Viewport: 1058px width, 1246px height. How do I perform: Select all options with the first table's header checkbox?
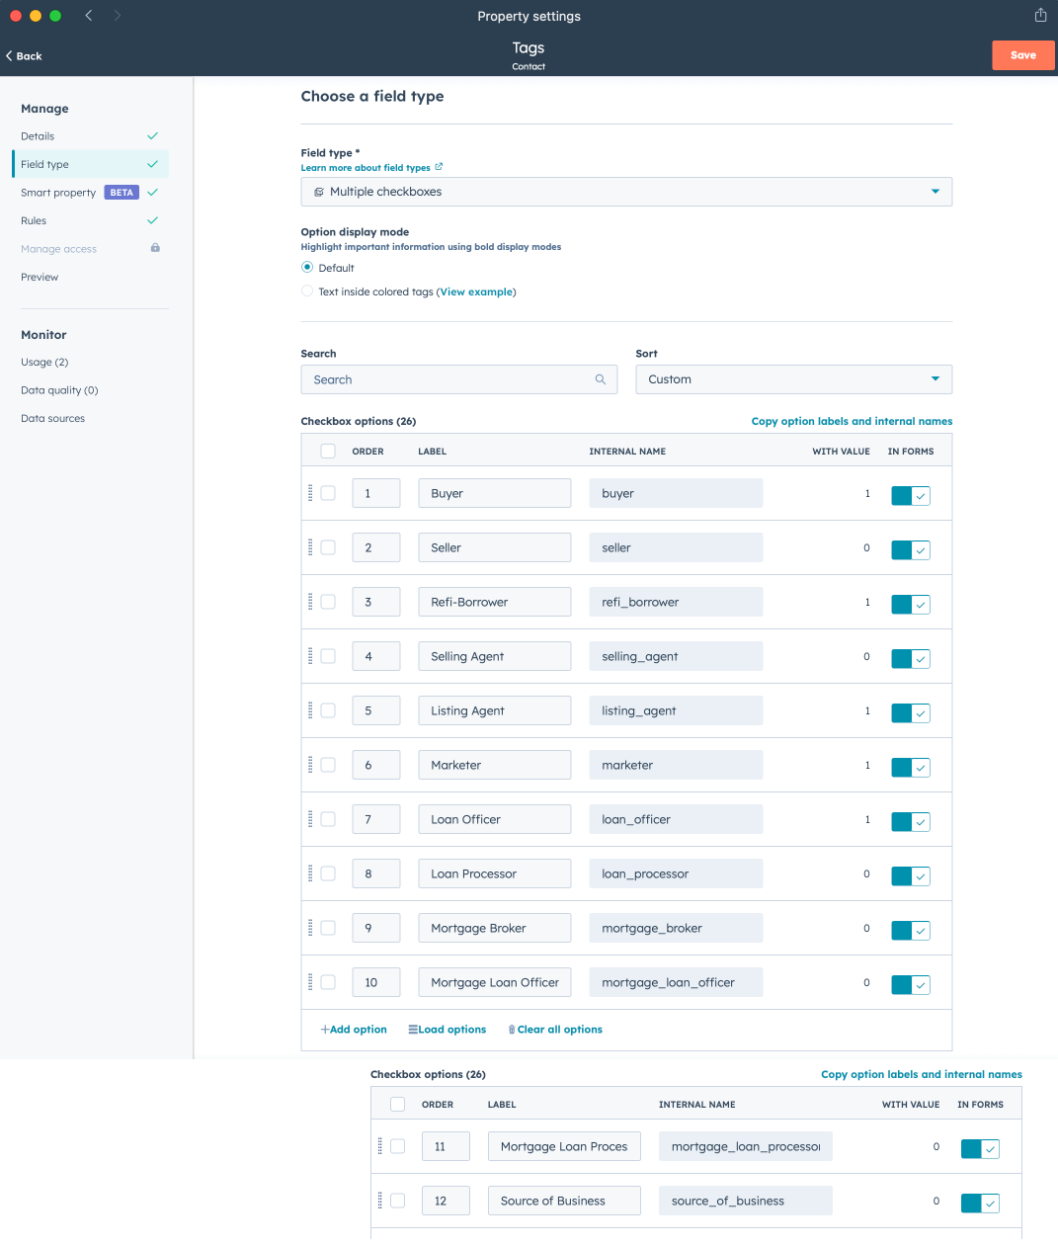point(328,452)
